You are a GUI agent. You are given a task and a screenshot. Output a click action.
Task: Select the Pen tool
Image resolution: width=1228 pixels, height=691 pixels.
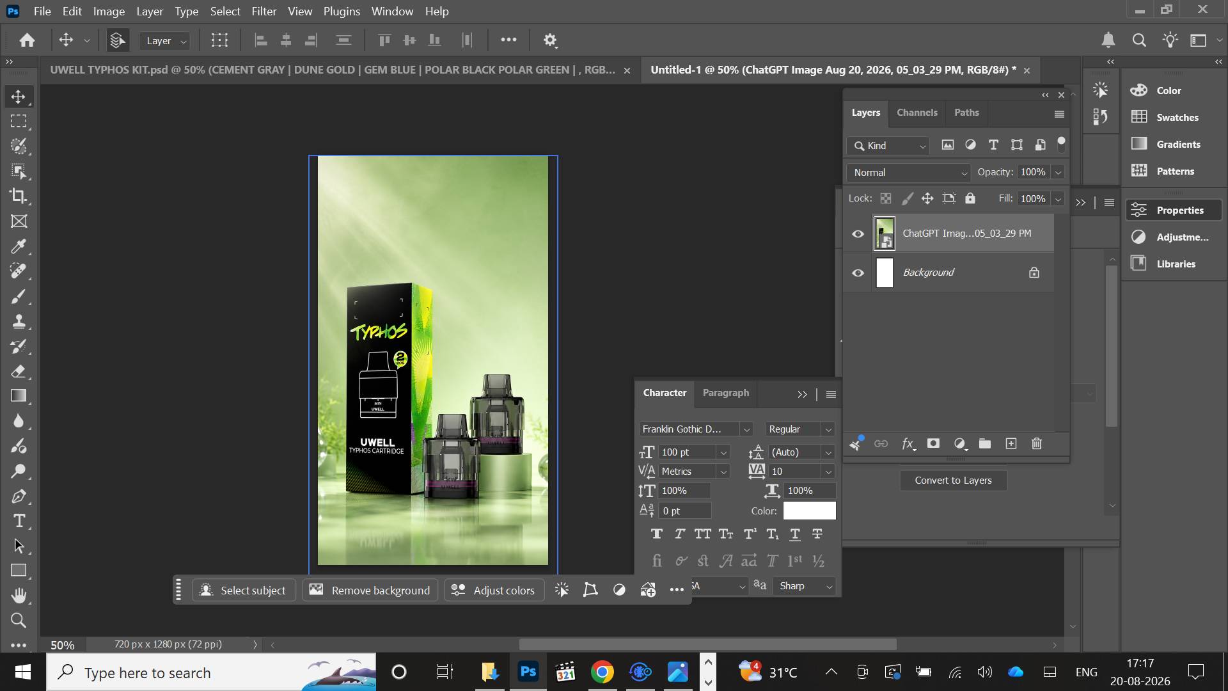coord(19,496)
